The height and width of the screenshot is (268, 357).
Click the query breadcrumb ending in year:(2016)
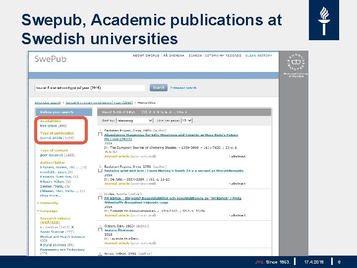[99, 103]
